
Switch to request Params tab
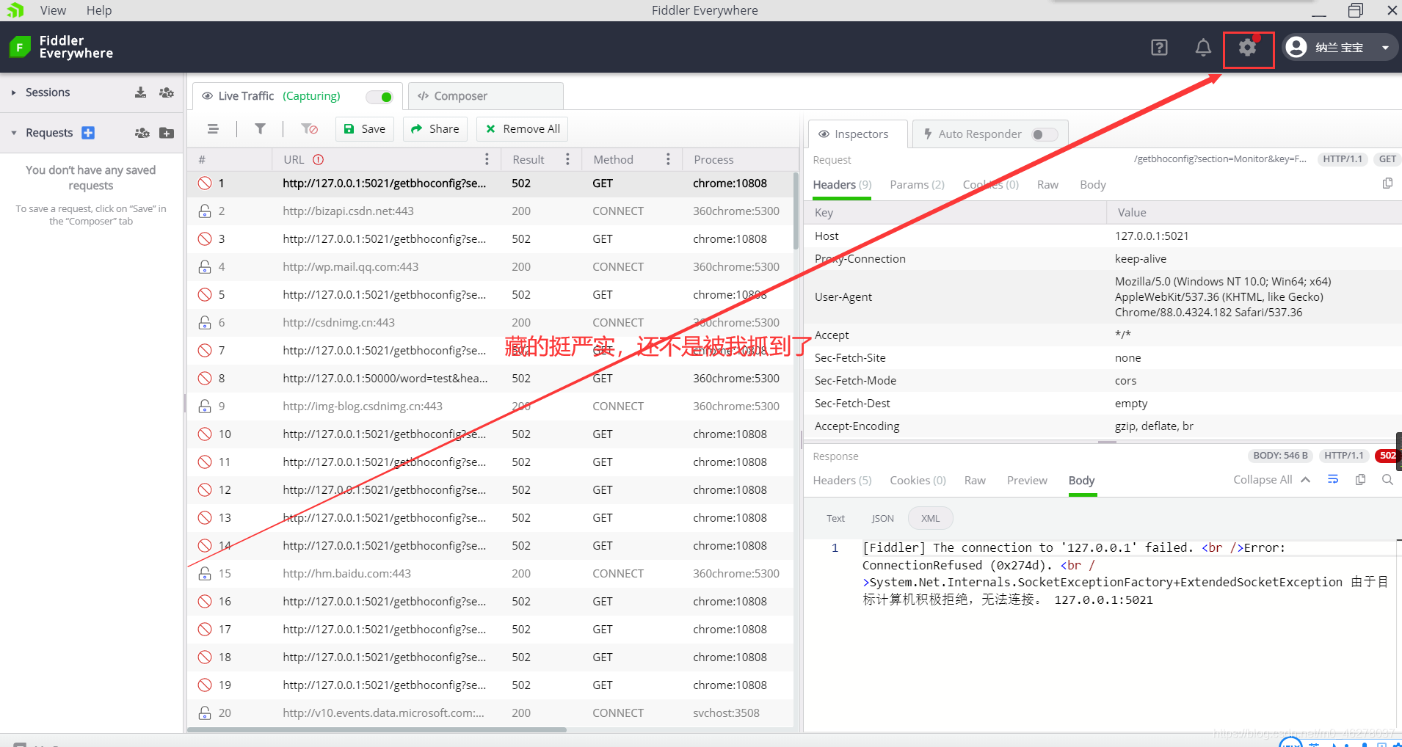[917, 185]
